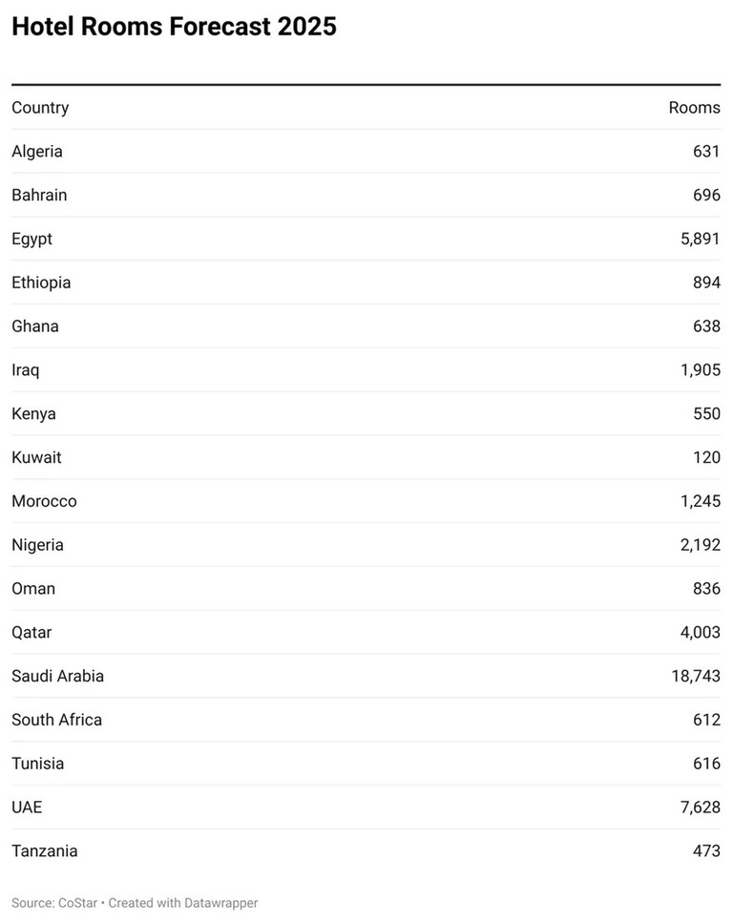Viewport: 733px width, 923px height.
Task: Click Nigeria's 2,192 rooms value
Action: 700,544
